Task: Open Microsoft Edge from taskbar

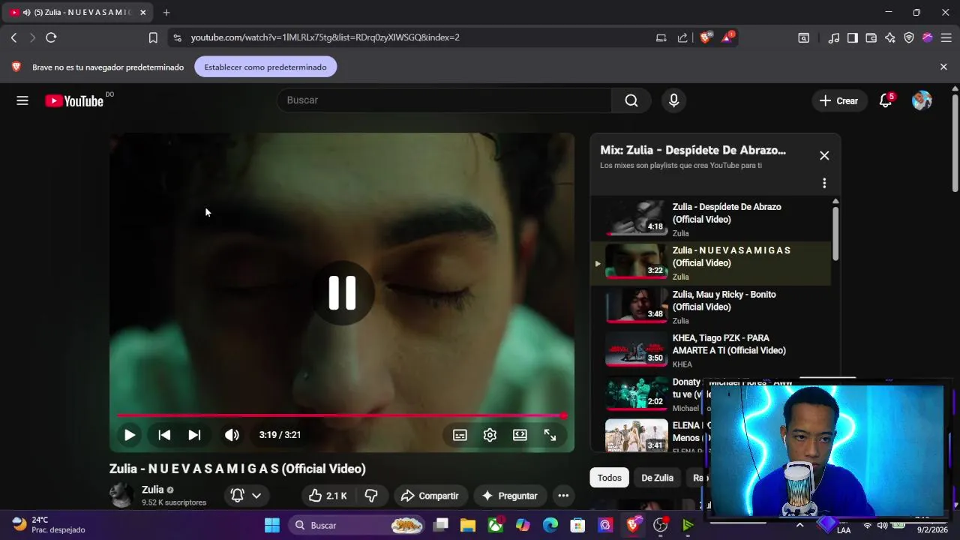Action: 550,526
